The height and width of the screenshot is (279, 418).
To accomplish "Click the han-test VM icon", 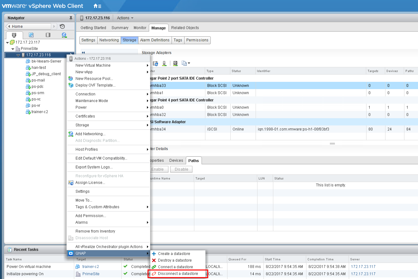I will tap(28, 68).
